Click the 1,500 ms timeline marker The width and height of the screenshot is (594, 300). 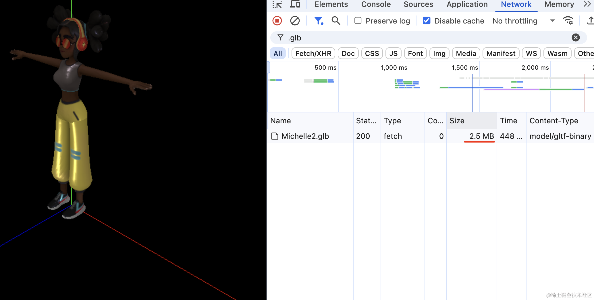(465, 68)
